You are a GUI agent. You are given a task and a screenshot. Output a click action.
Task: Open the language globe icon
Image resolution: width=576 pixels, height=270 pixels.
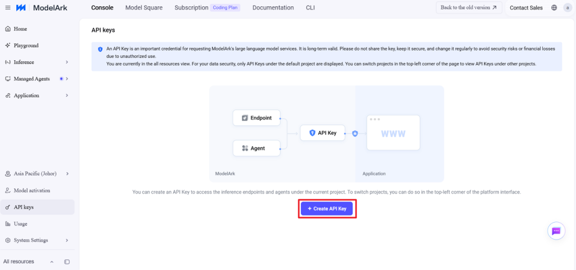pos(554,8)
